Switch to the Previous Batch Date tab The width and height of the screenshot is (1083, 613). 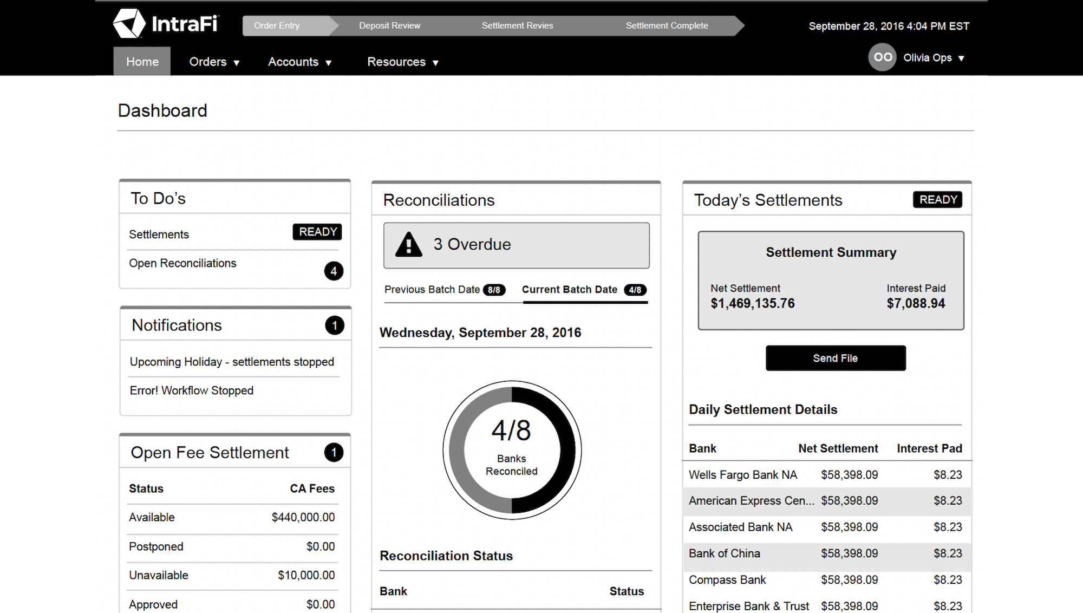(445, 290)
